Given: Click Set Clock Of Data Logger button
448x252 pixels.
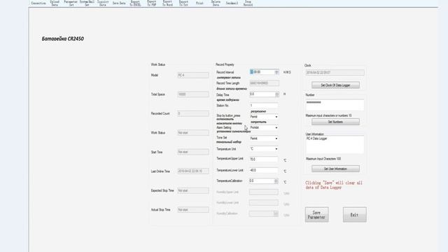Looking at the screenshot, I should 335,85.
